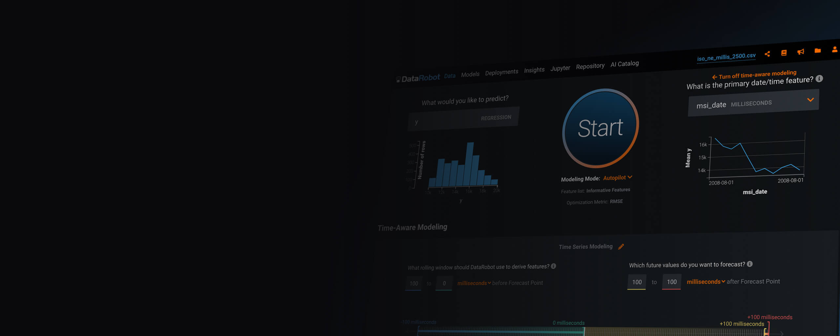The width and height of the screenshot is (840, 336).
Task: Open the Deployments tab
Action: point(502,72)
